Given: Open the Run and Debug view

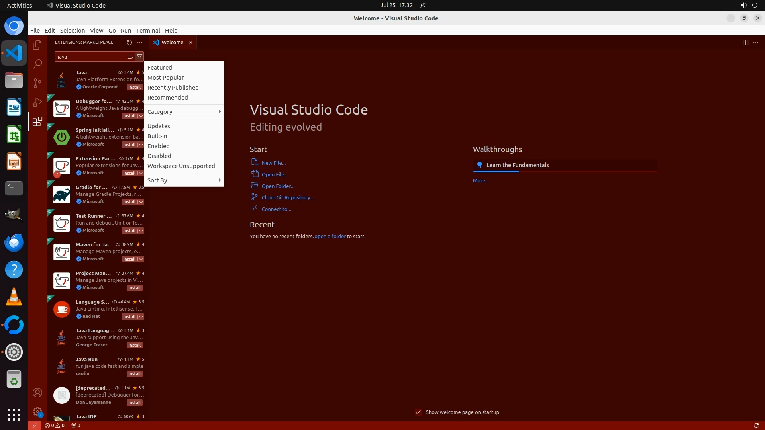Looking at the screenshot, I should click(37, 102).
